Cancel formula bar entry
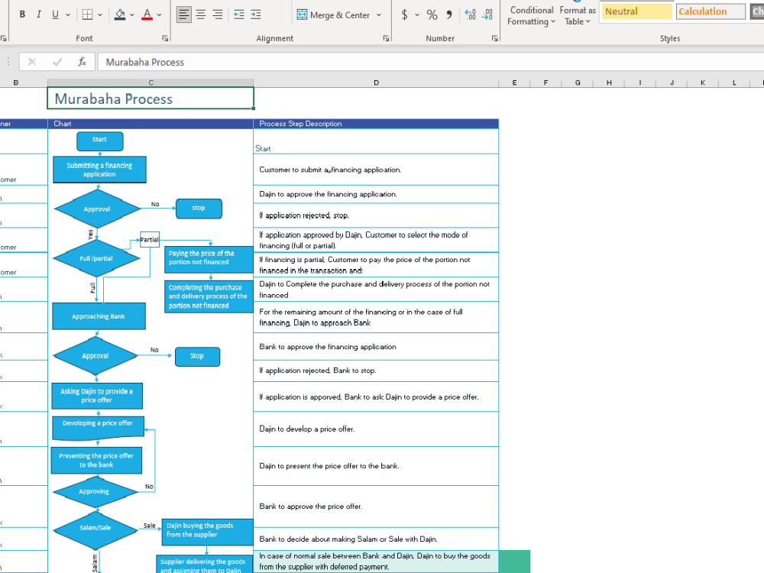Image resolution: width=764 pixels, height=573 pixels. tap(32, 62)
